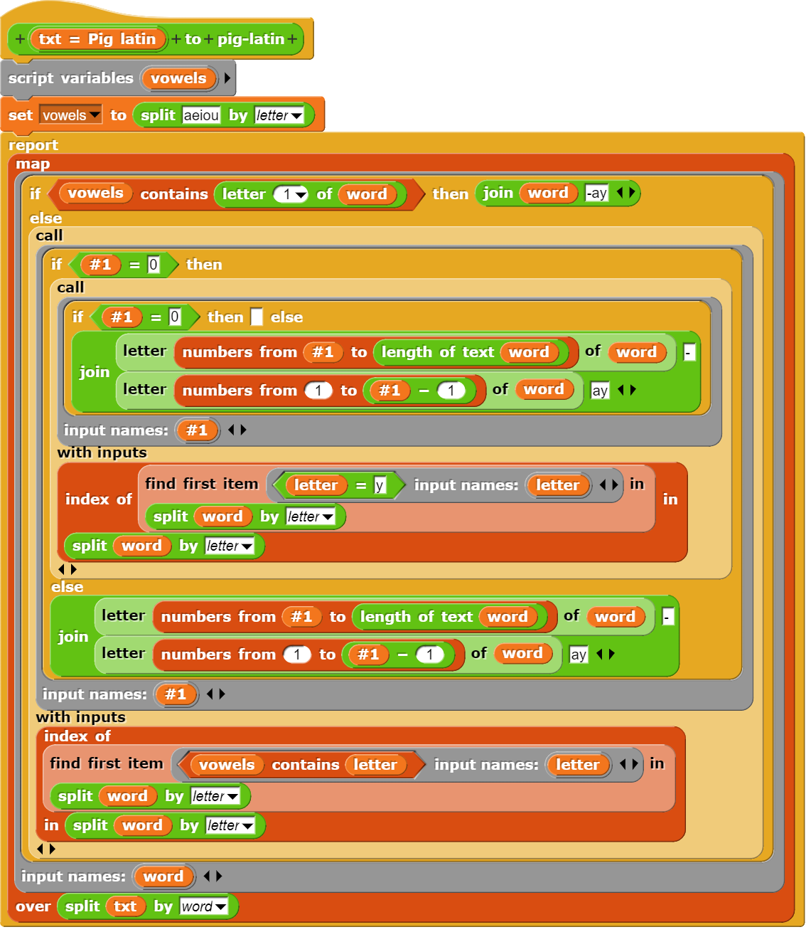Open the vowels dropdown in set block
The width and height of the screenshot is (806, 932).
click(95, 115)
